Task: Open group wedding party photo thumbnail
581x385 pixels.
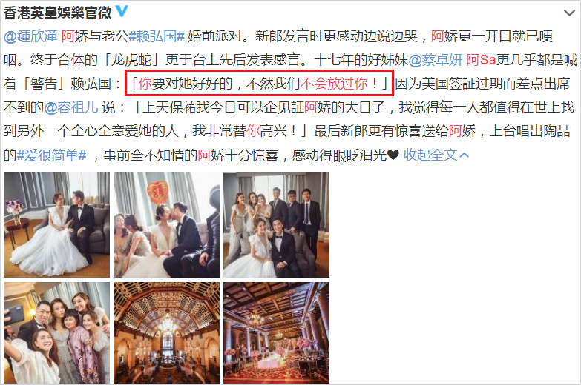Action: (x=276, y=224)
